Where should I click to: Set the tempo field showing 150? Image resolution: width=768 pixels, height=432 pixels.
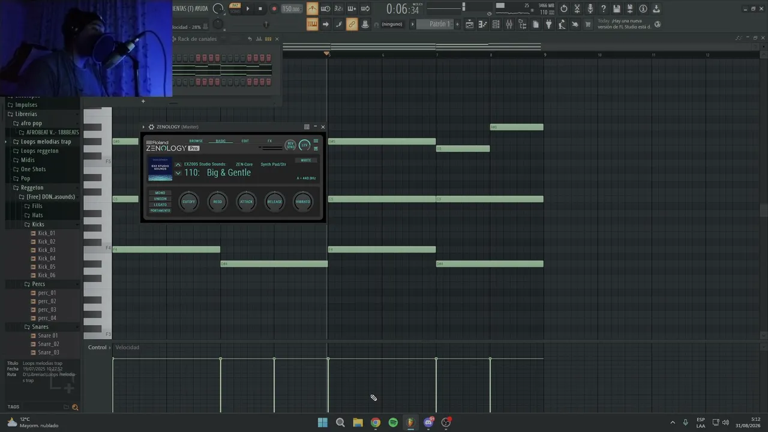292,8
